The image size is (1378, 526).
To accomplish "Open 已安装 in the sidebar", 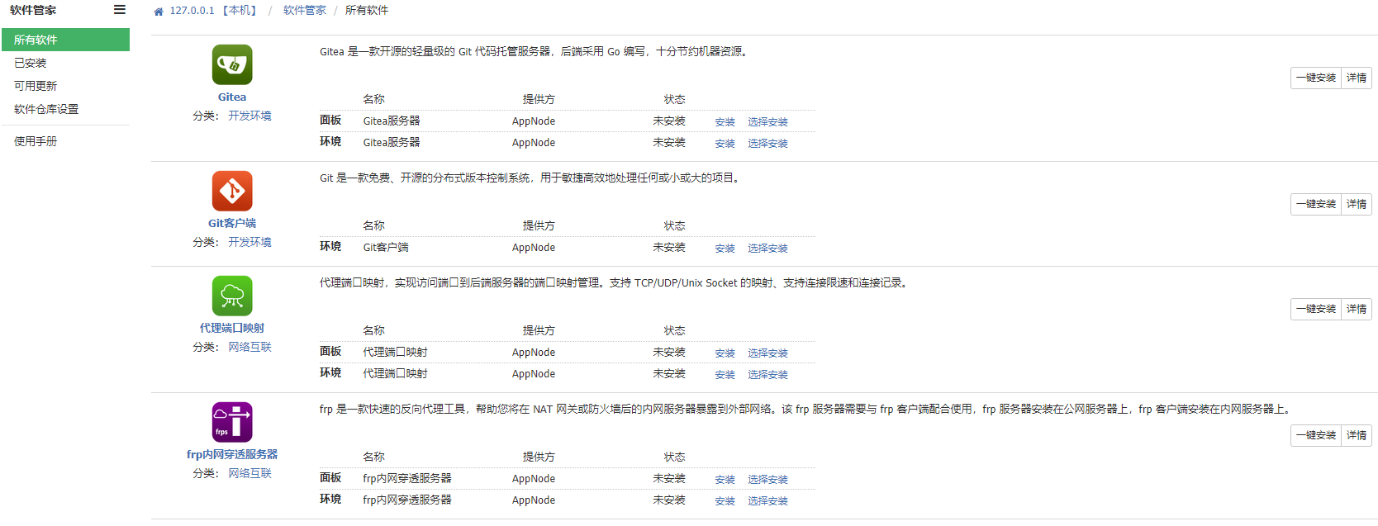I will (31, 63).
